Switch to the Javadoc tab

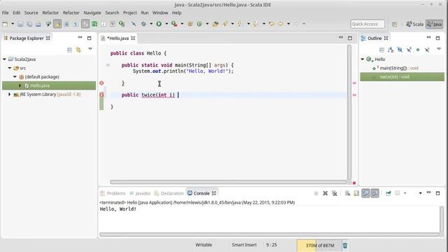(x=140, y=193)
